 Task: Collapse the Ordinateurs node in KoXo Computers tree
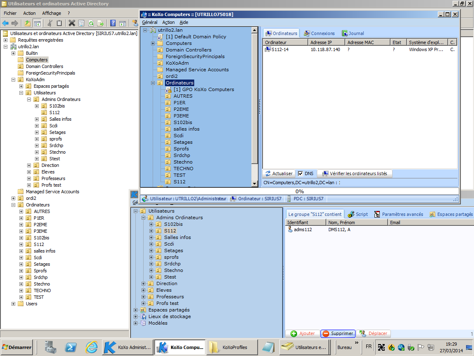tap(153, 83)
